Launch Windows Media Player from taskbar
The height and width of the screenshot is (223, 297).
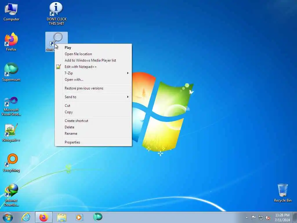[79, 217]
